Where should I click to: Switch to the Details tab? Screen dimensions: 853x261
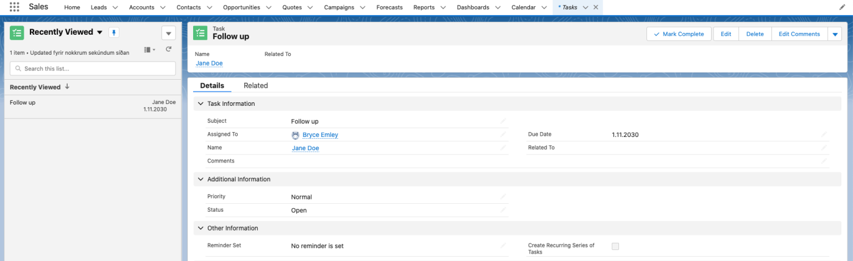tap(212, 86)
